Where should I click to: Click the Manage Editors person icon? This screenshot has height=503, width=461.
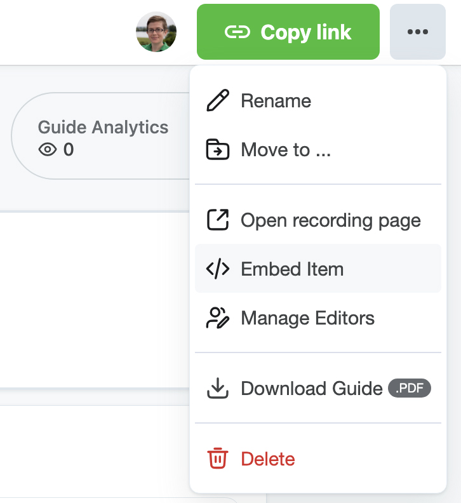pos(218,318)
